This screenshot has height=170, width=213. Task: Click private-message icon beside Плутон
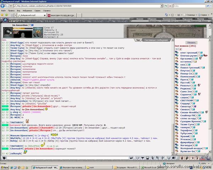pos(176,70)
